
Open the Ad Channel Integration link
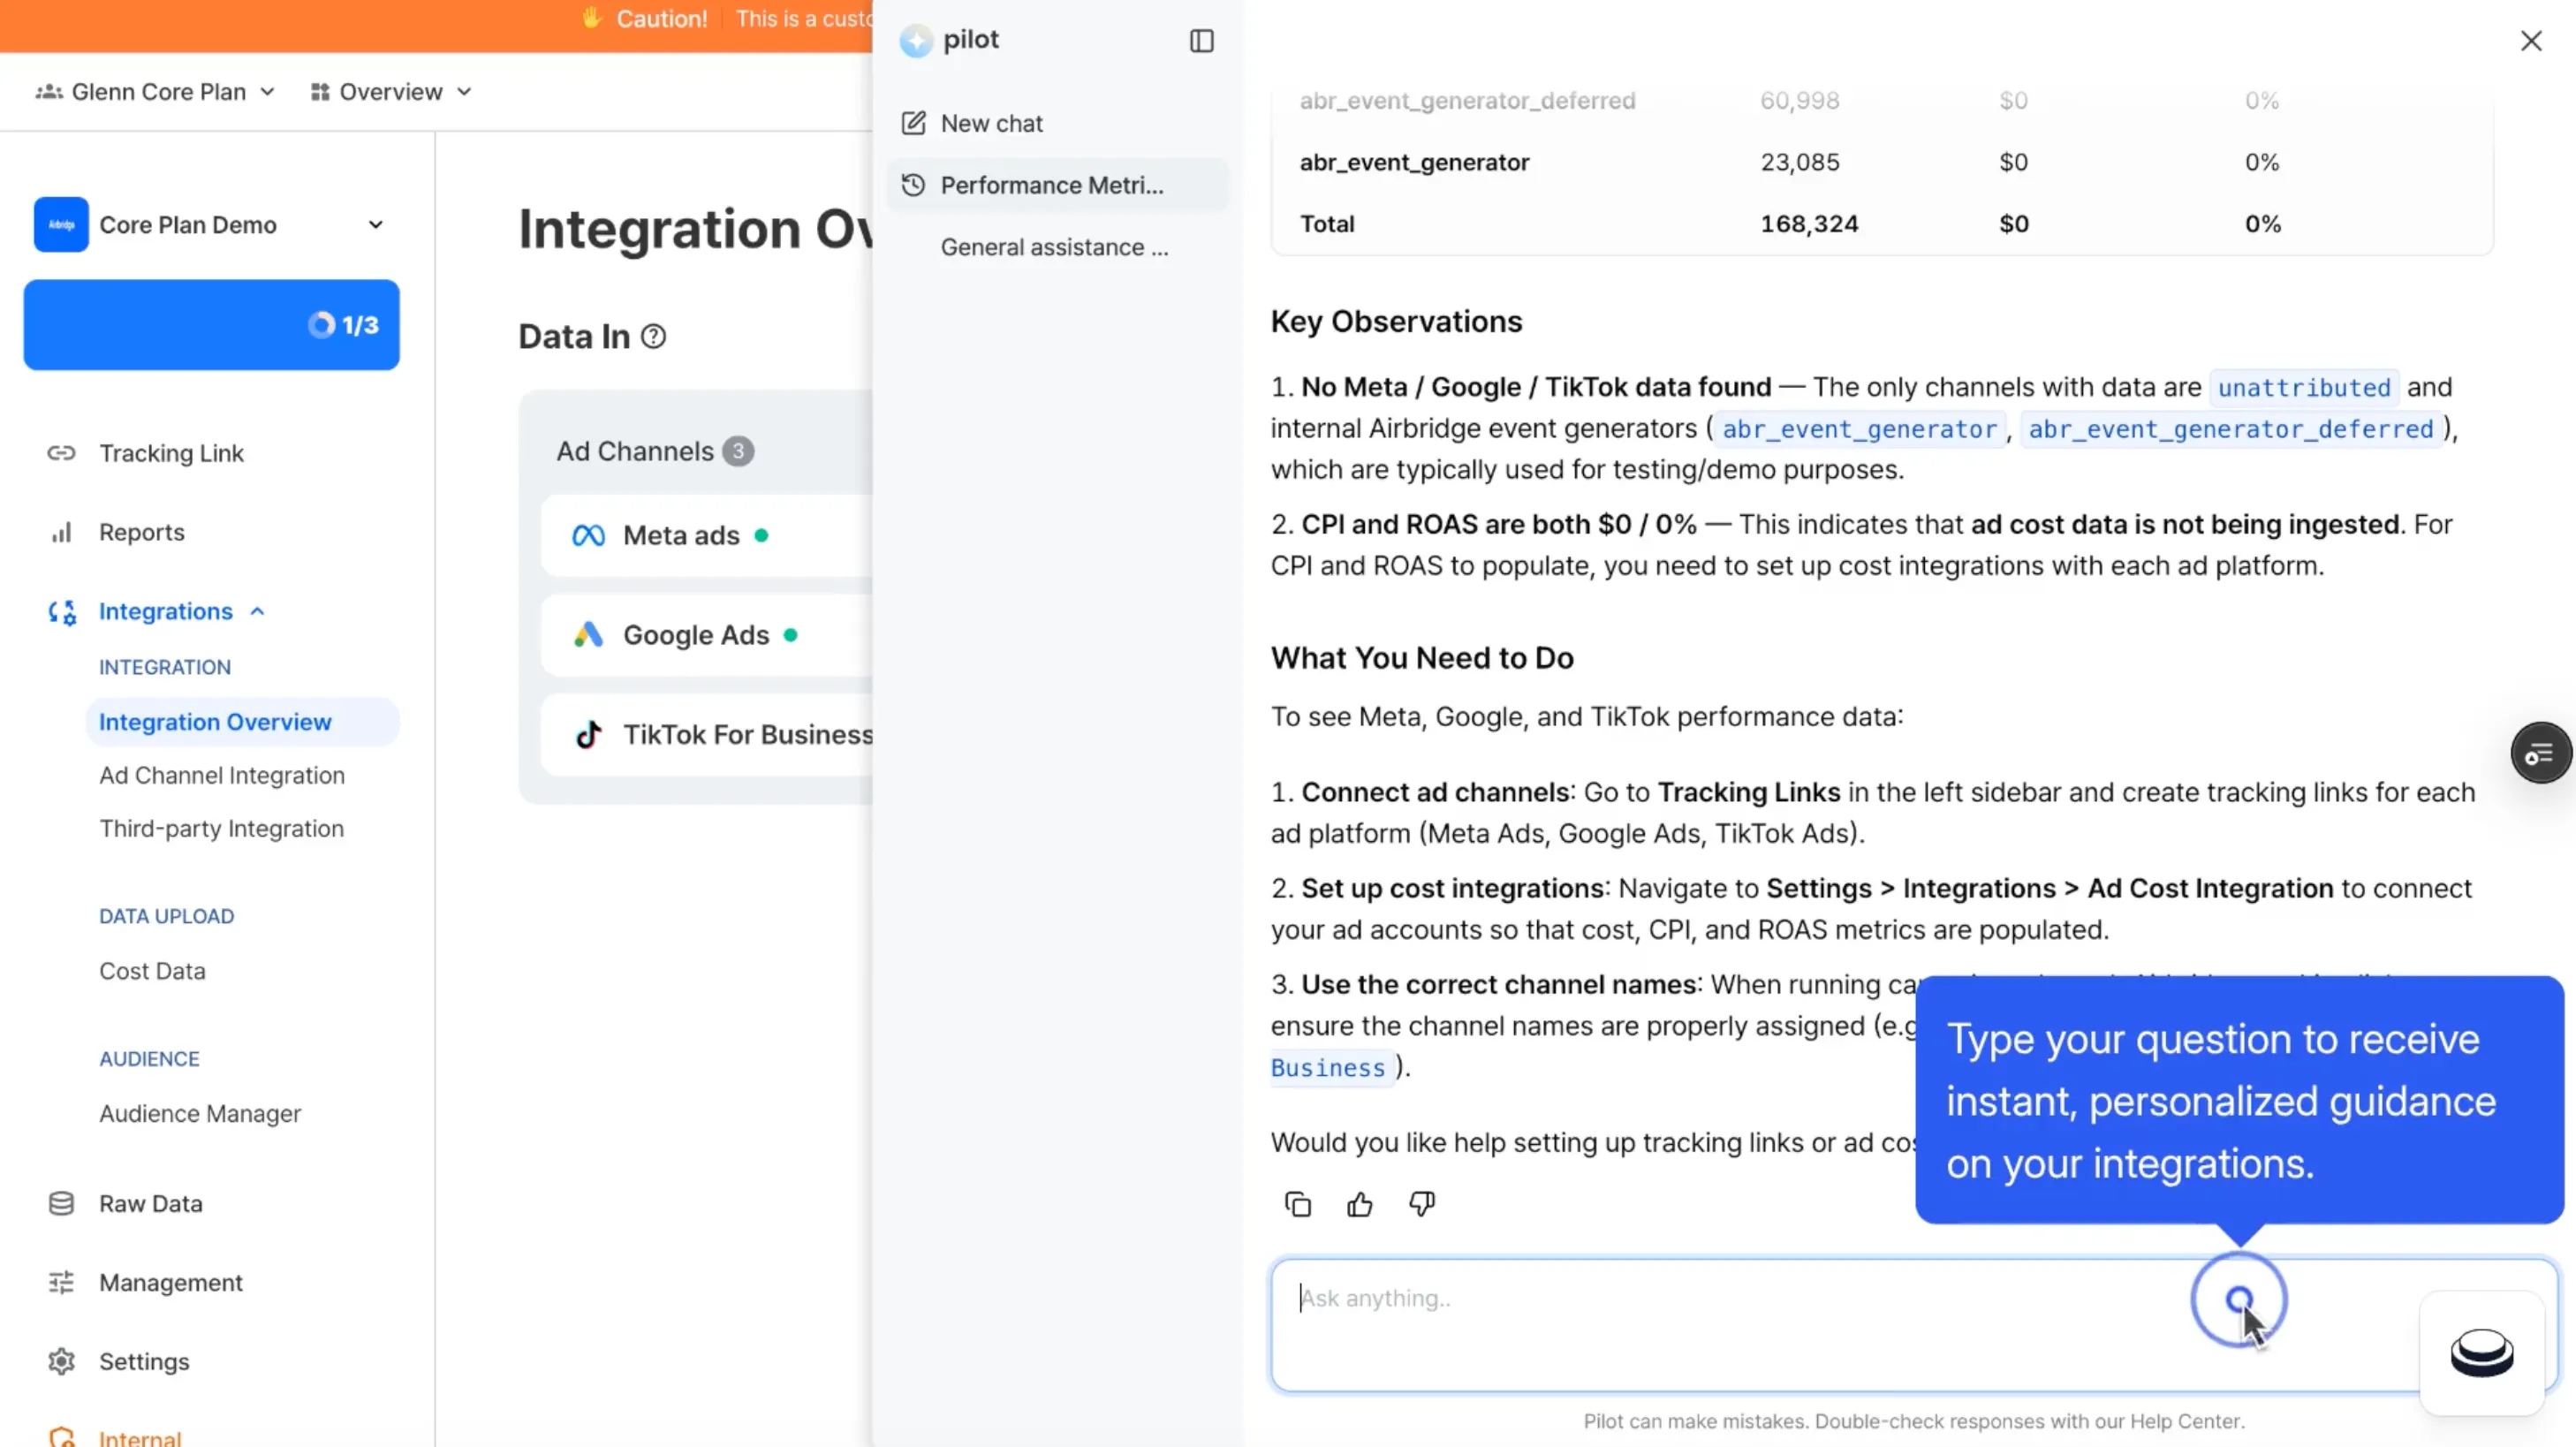221,775
